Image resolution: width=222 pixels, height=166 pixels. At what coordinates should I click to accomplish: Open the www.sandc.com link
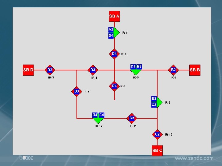point(194,158)
